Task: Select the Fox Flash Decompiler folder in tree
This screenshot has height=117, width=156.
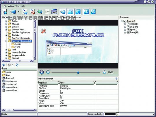Action: point(21,38)
